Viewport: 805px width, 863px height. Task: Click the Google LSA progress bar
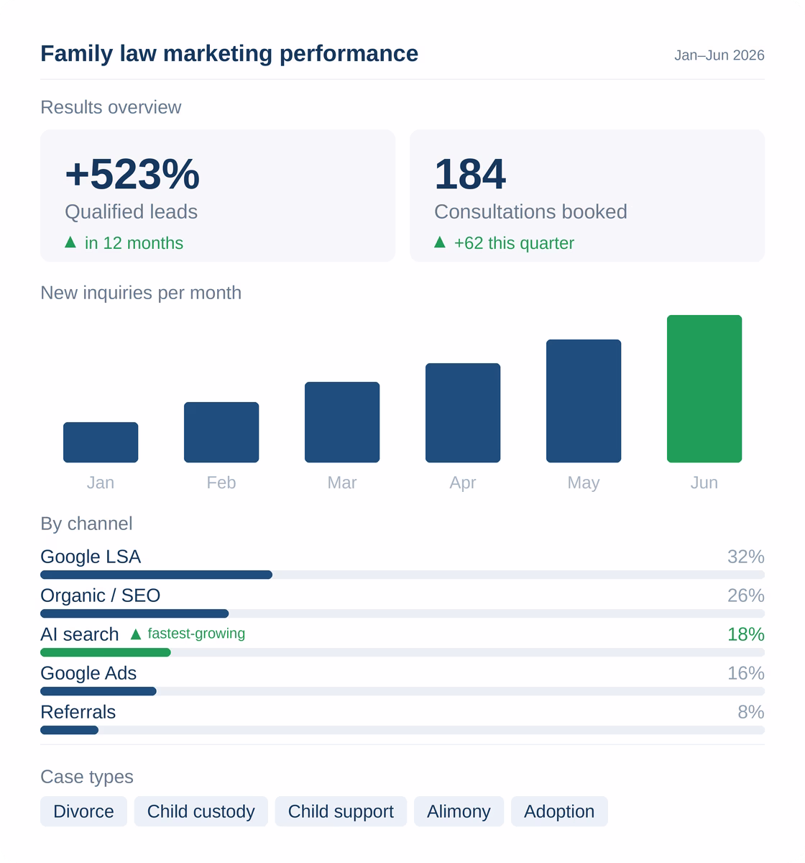pos(402,575)
